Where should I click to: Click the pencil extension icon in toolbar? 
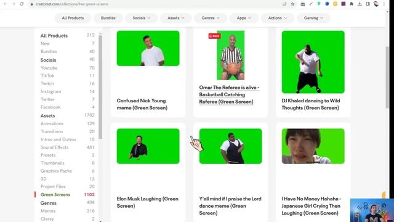(x=311, y=4)
